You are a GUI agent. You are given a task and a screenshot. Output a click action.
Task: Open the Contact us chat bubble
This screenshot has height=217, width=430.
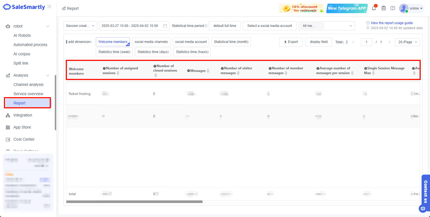click(x=423, y=208)
